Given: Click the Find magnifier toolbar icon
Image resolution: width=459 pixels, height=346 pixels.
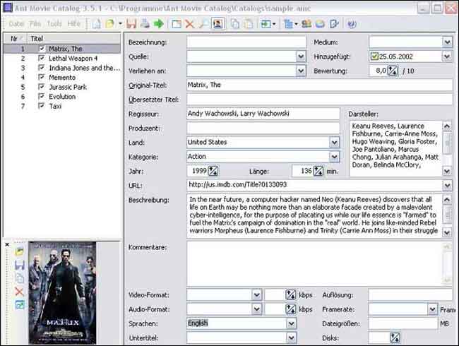Looking at the screenshot, I should point(203,24).
